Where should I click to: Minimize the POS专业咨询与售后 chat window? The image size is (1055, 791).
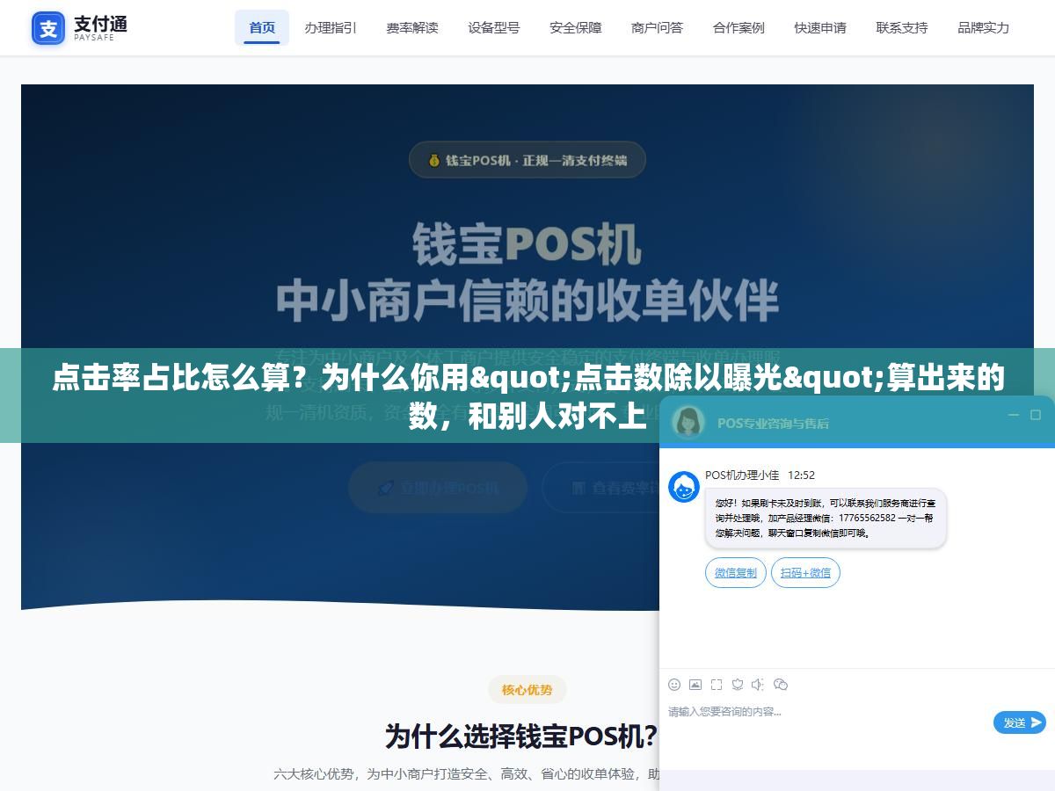[x=1013, y=415]
